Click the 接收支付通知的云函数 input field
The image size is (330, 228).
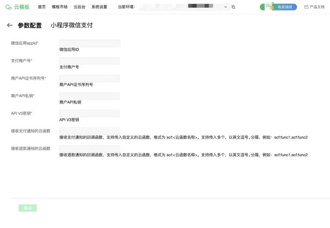point(90,131)
